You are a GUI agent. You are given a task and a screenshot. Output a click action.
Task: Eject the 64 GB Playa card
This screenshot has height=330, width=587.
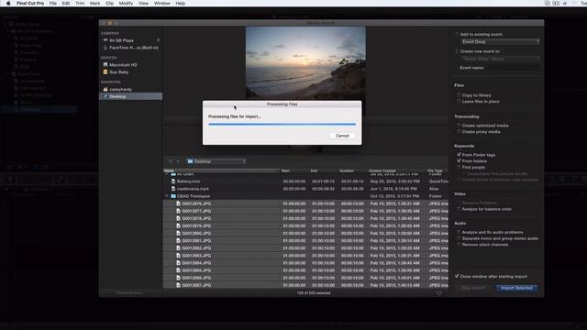(x=158, y=40)
